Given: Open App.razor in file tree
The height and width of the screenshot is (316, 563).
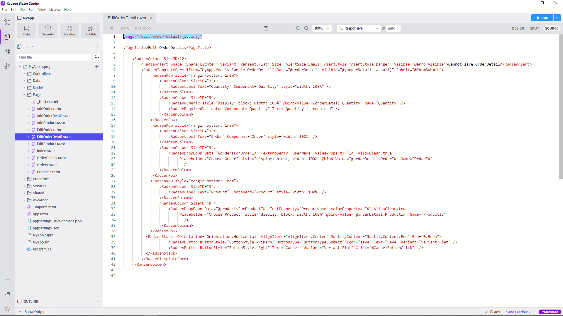Looking at the screenshot, I should click(x=40, y=214).
